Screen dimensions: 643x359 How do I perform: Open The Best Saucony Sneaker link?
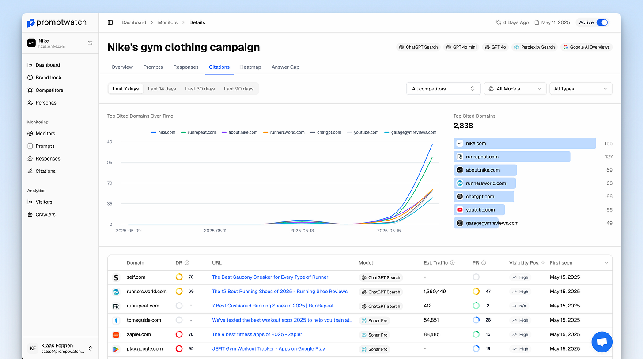pos(270,277)
